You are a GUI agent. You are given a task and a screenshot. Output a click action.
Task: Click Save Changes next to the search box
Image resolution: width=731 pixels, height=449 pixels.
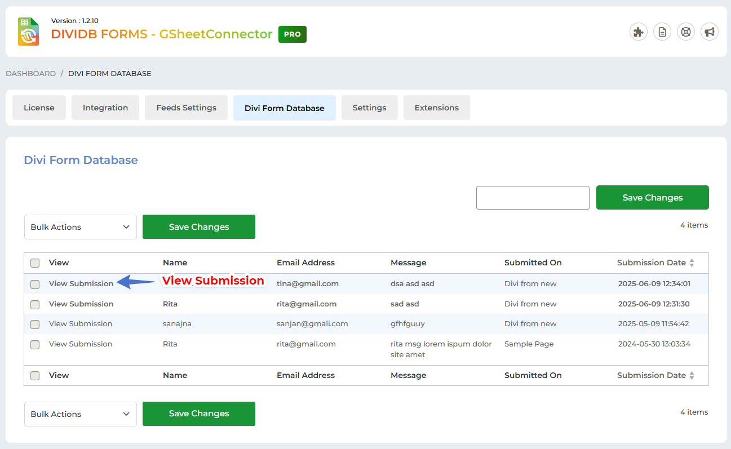(652, 198)
